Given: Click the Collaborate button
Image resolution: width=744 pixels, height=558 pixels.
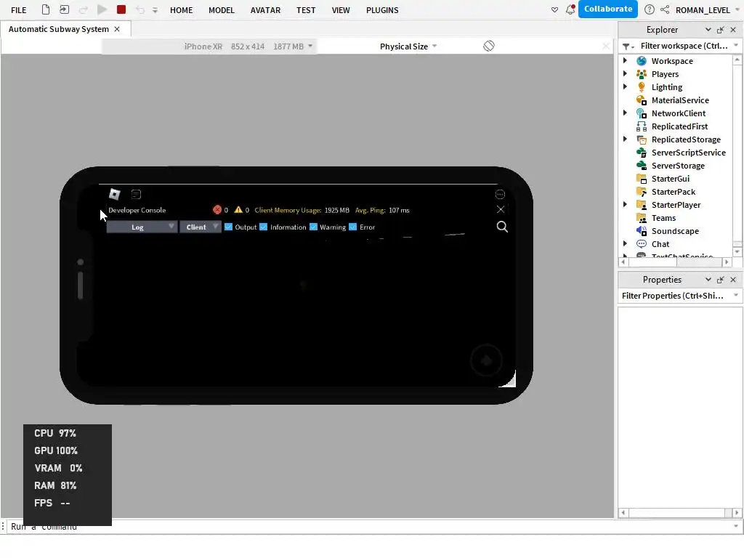Looking at the screenshot, I should pyautogui.click(x=608, y=9).
